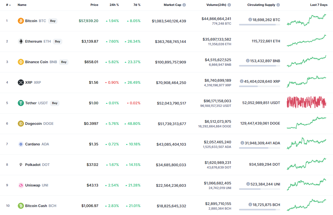Click Binance Coin price $658.01

coord(91,62)
